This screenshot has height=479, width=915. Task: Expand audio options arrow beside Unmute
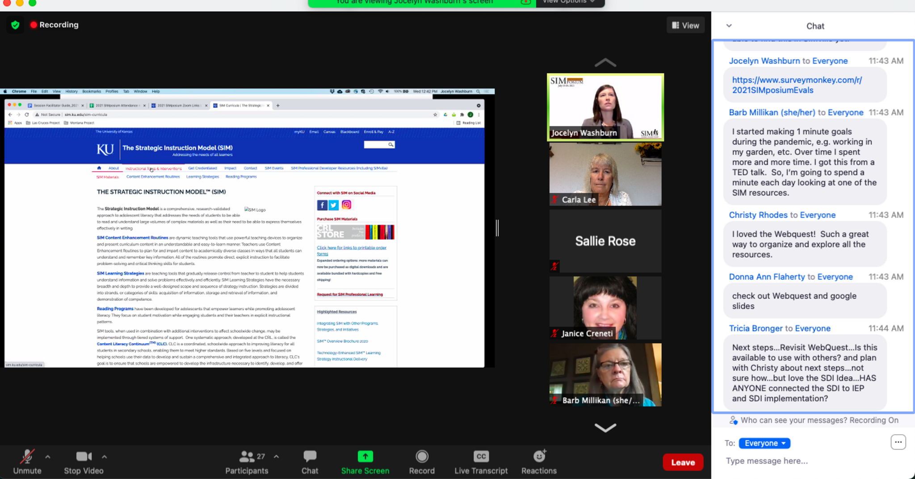(x=48, y=457)
